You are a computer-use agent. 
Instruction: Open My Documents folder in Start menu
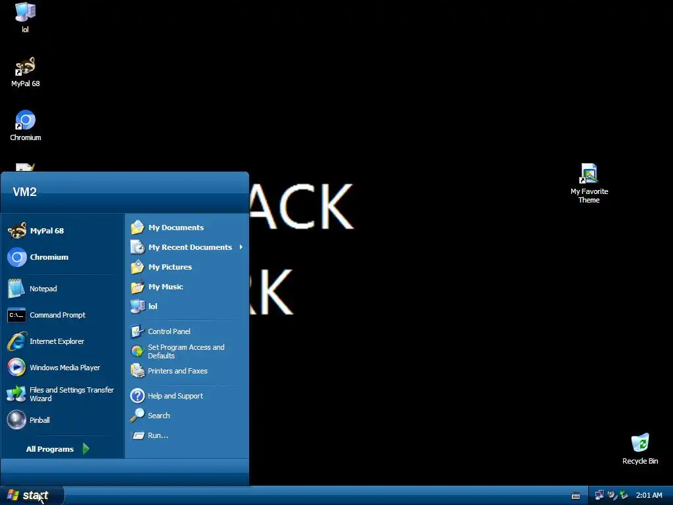click(187, 228)
